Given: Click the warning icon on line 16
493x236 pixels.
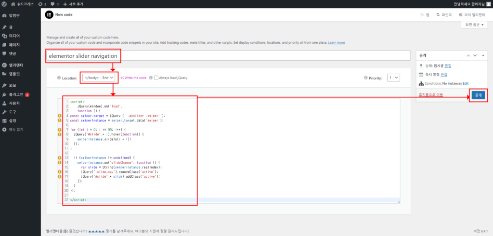Looking at the screenshot, I should (x=59, y=172).
